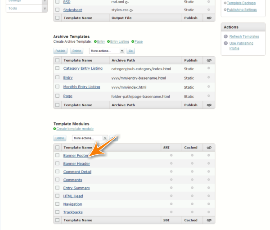Click the link status dot for Trackbacks
The image size is (270, 230).
[209, 212]
